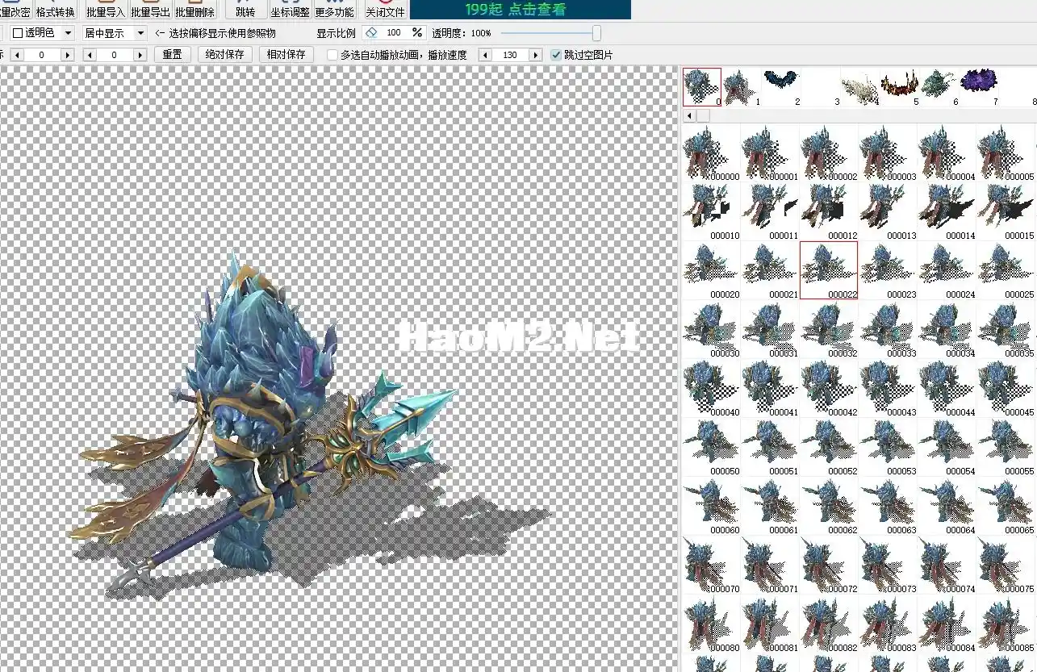The height and width of the screenshot is (672, 1037).
Task: Select frame thumbnail 000014
Action: pos(947,211)
